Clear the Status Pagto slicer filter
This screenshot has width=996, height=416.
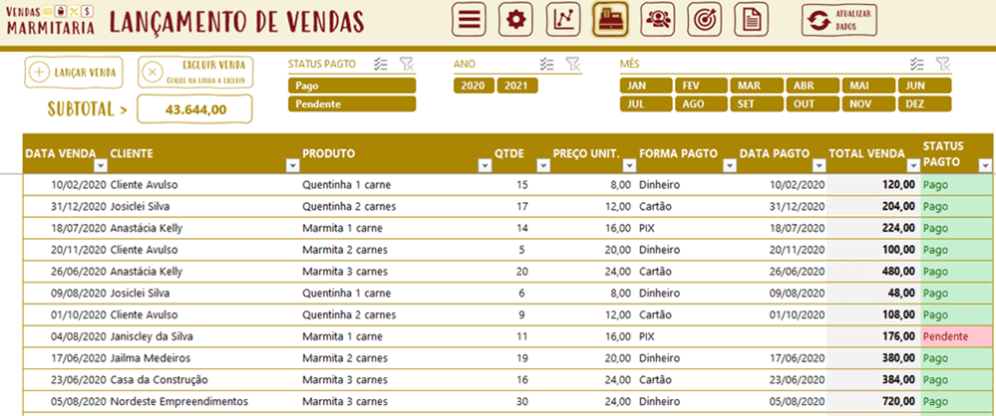point(407,64)
